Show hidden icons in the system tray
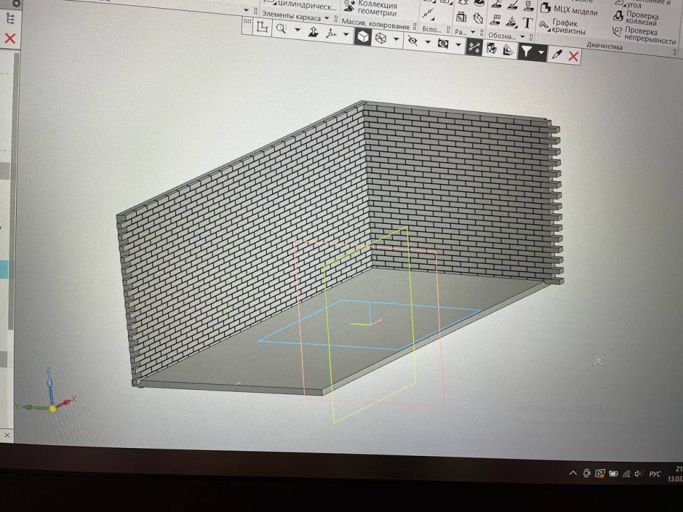 [x=573, y=473]
